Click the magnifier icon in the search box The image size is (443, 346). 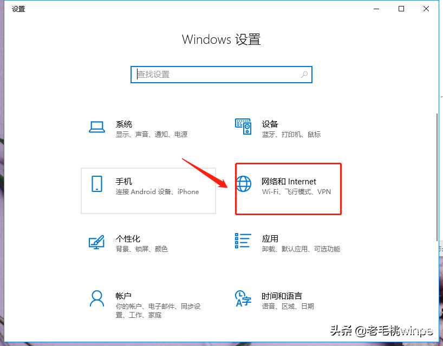click(304, 75)
